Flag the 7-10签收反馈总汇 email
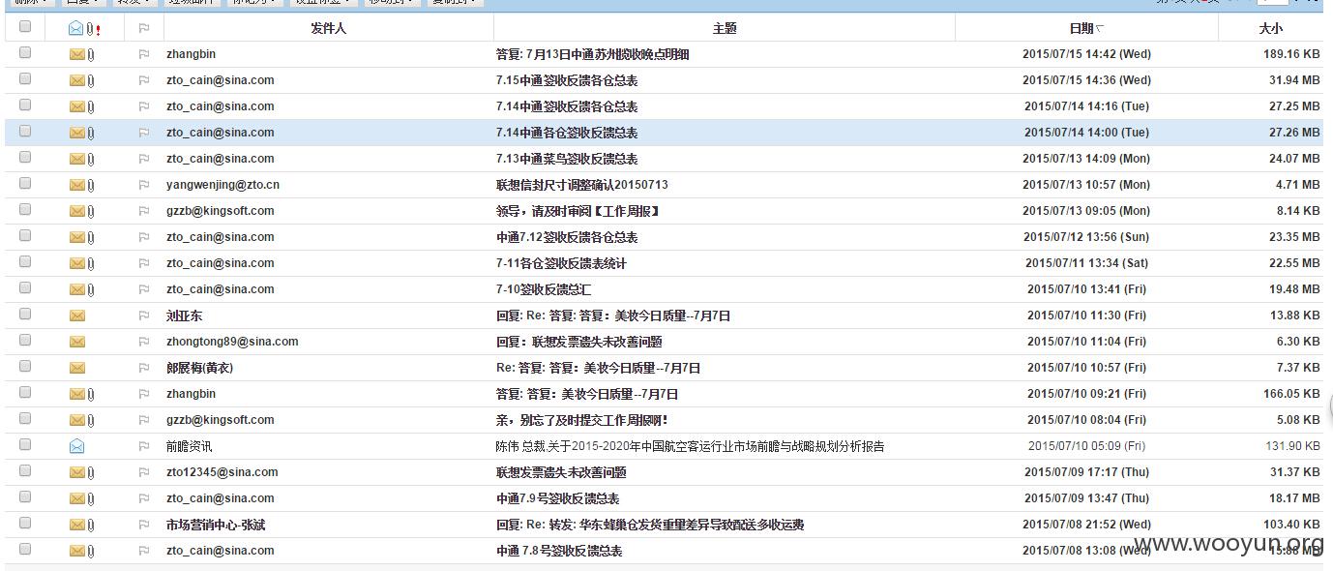 coord(144,289)
